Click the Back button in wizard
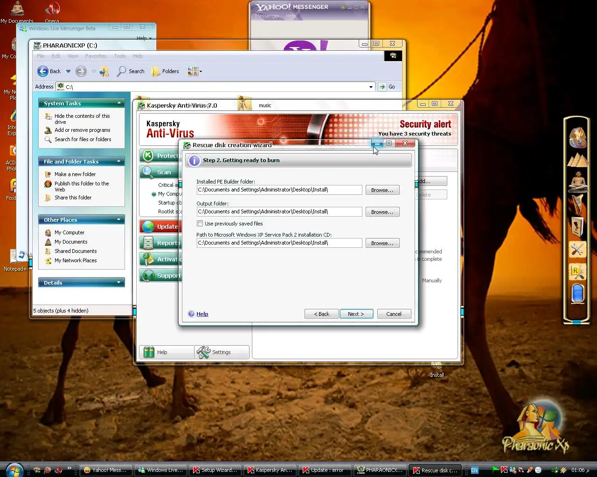This screenshot has height=477, width=597. tap(321, 314)
